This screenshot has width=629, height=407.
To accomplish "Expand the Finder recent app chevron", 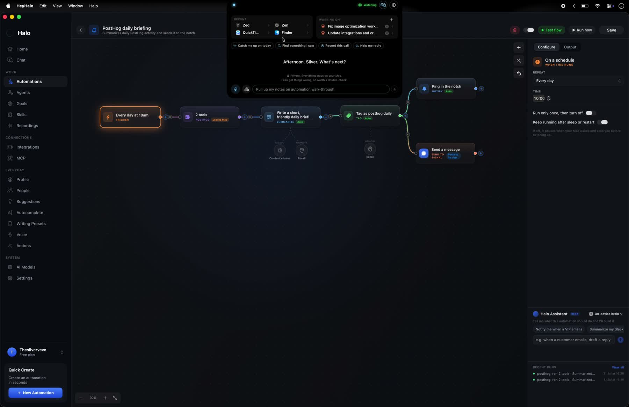I will pos(308,33).
